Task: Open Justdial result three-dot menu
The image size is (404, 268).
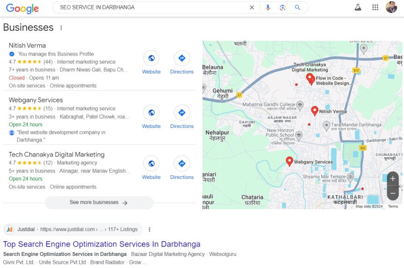Action: (150, 229)
